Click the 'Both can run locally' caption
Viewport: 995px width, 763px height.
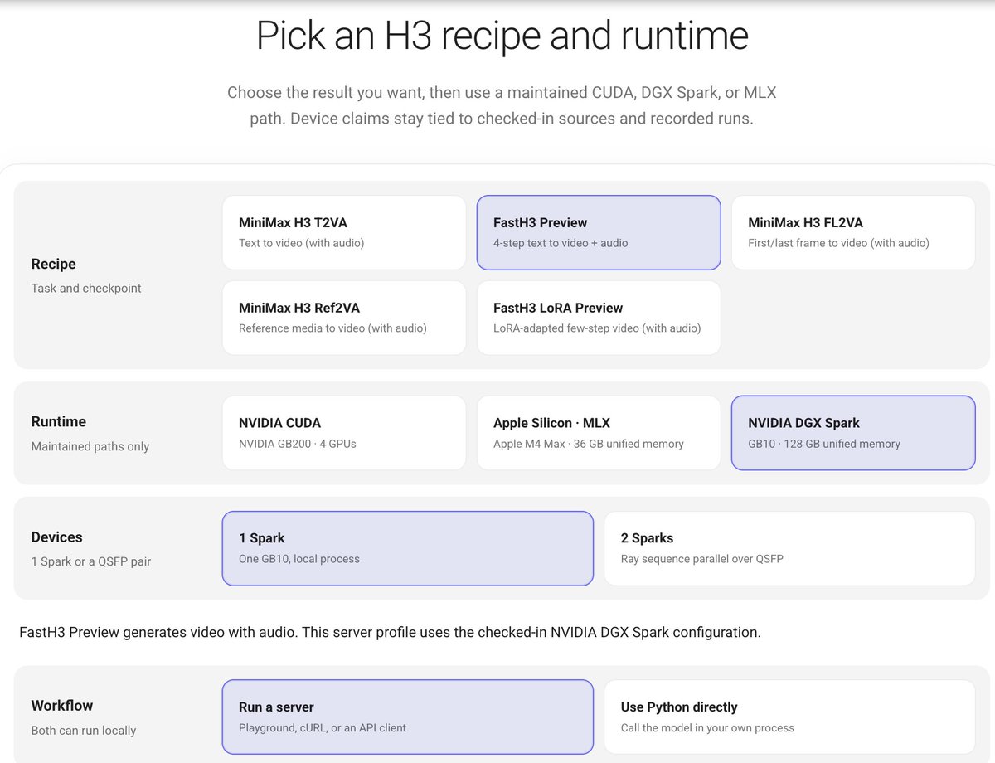84,731
